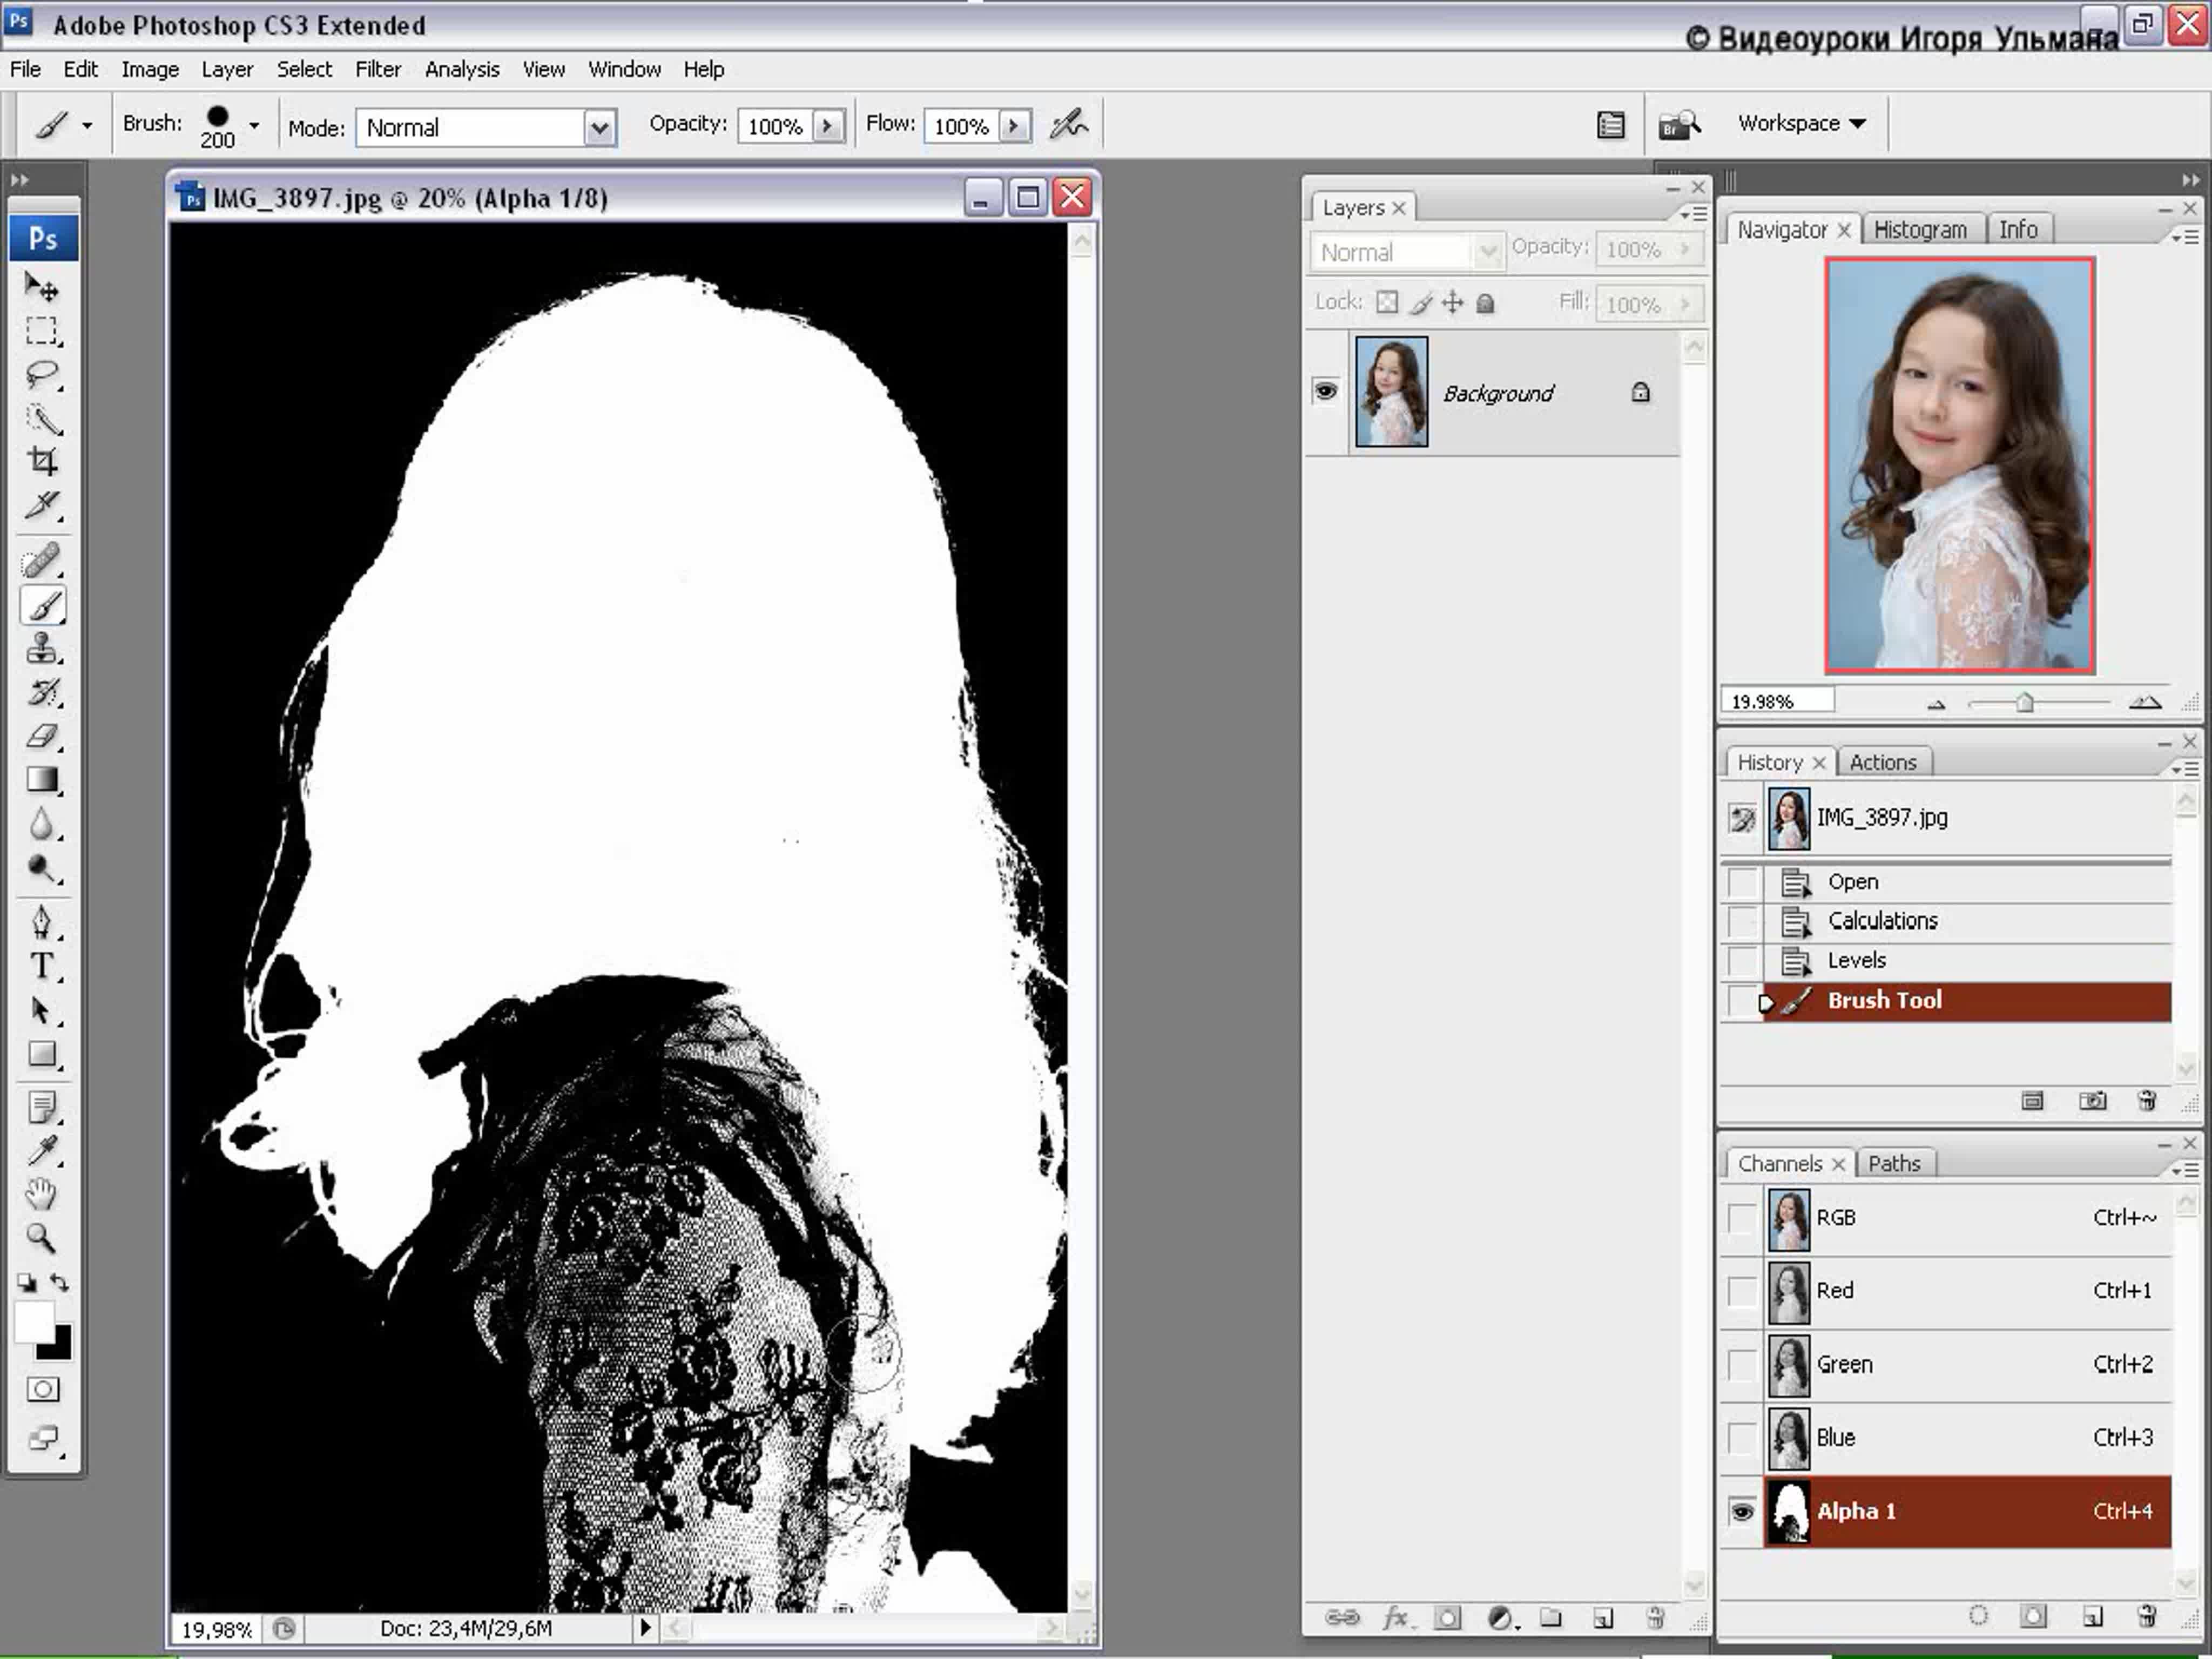Expand the Brush preset picker arrow

pyautogui.click(x=254, y=126)
